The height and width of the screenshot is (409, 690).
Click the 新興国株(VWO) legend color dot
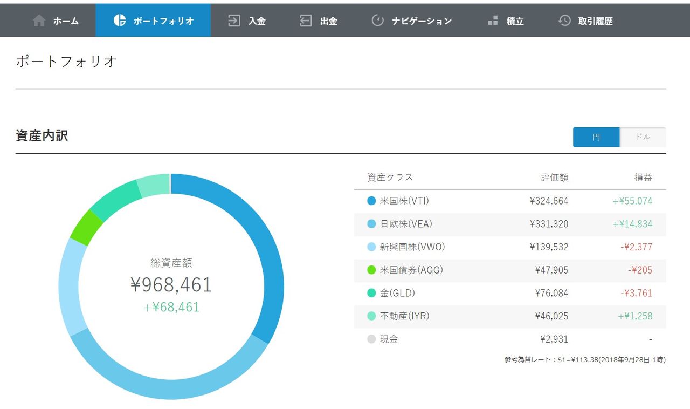point(371,247)
